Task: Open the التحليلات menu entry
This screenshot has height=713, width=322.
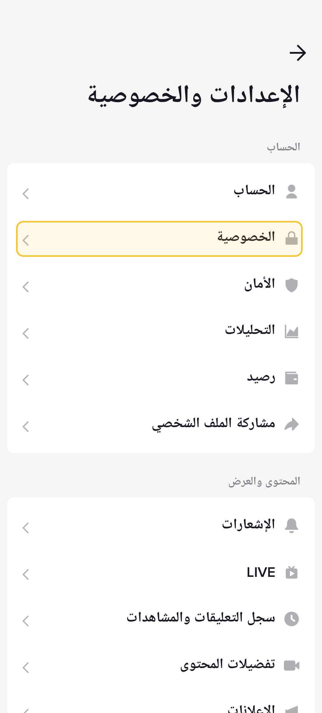Action: point(250,330)
